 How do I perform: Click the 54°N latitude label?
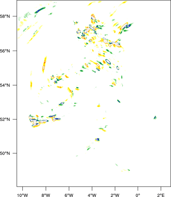coord(5,85)
